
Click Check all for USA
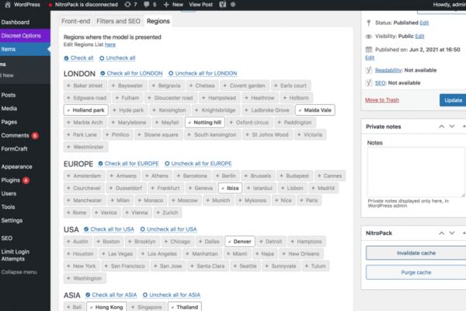click(109, 229)
